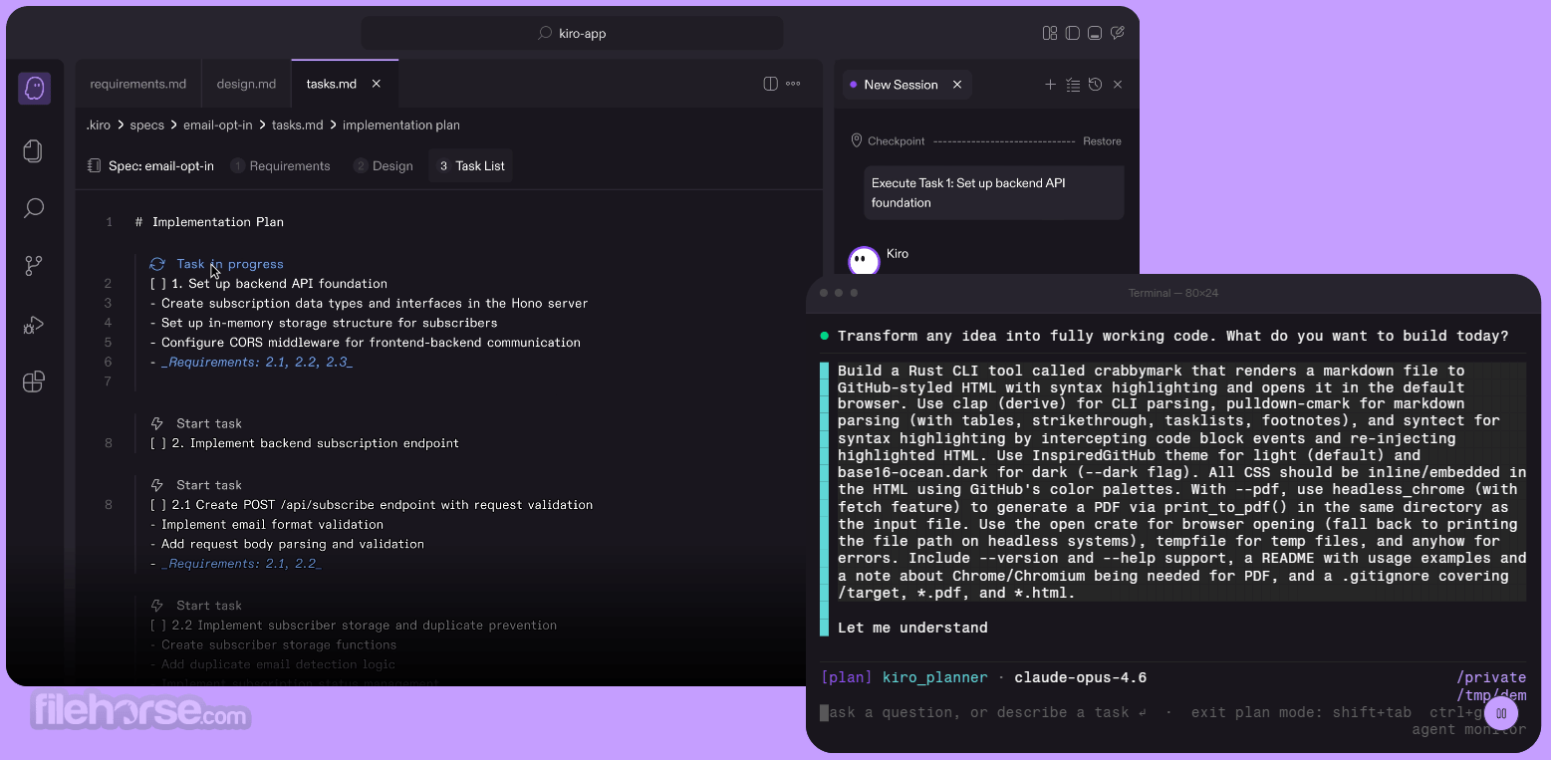Image resolution: width=1551 pixels, height=760 pixels.
Task: Click the lightning icon above task 2.2
Action: [157, 606]
